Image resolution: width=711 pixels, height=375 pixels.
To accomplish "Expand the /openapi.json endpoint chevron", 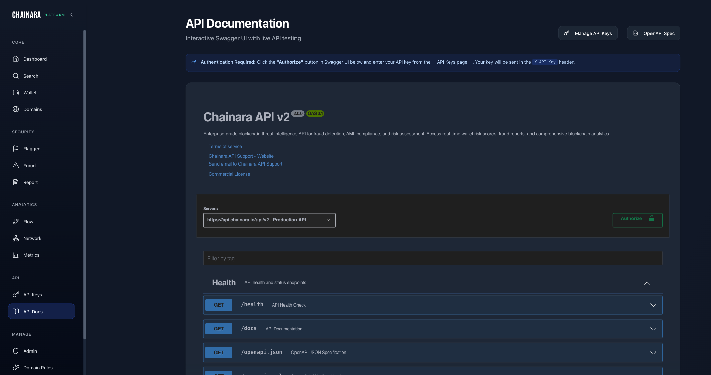I will pos(653,353).
